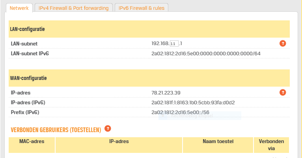
Task: Click the LAN-subnet third octet input field
Action: pos(174,44)
